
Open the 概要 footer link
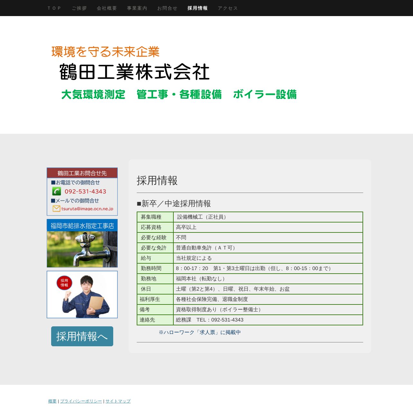[52, 401]
